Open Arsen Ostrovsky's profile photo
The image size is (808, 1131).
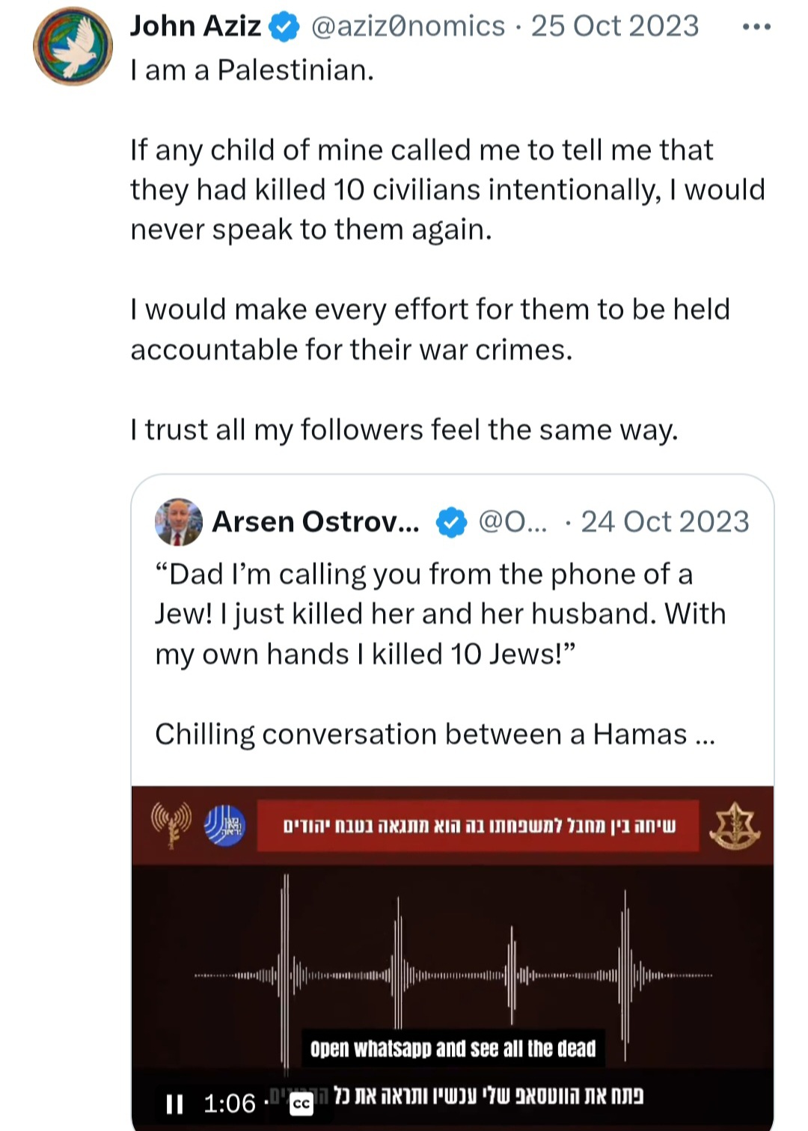point(179,522)
